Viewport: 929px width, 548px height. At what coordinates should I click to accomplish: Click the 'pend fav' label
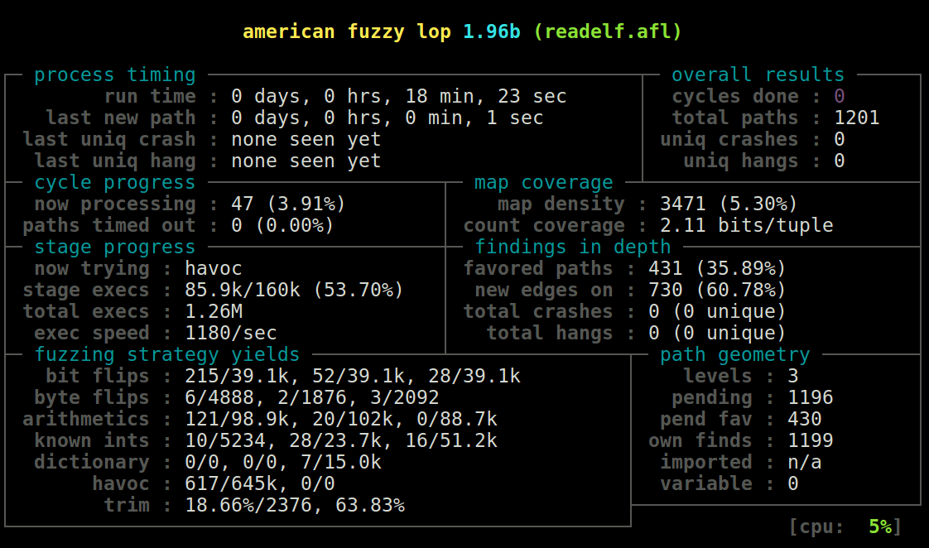(705, 420)
